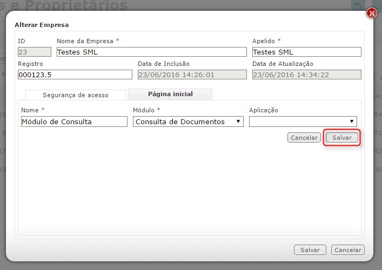Click the Data de Atualização read-only field
382x270 pixels.
[306, 75]
